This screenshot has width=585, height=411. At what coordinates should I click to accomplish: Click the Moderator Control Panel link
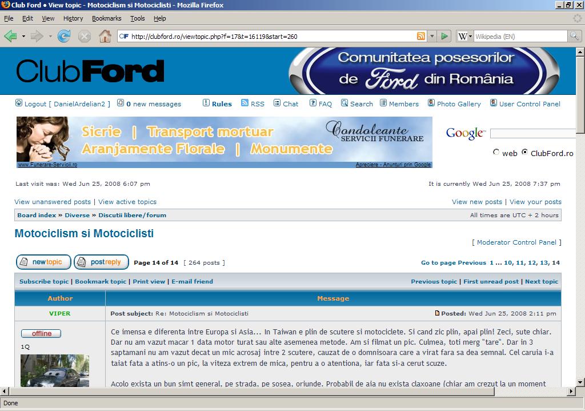[516, 242]
